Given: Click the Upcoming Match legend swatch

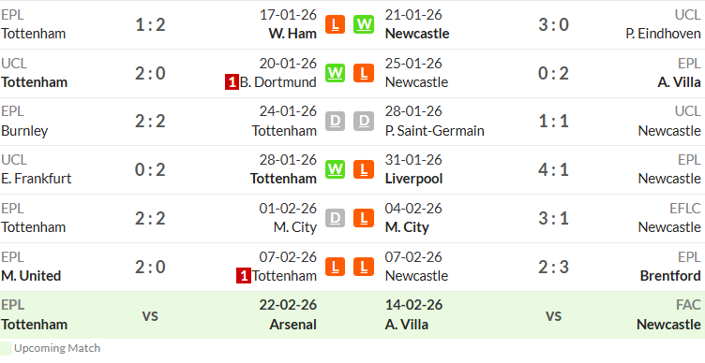Looking at the screenshot, I should point(6,349).
